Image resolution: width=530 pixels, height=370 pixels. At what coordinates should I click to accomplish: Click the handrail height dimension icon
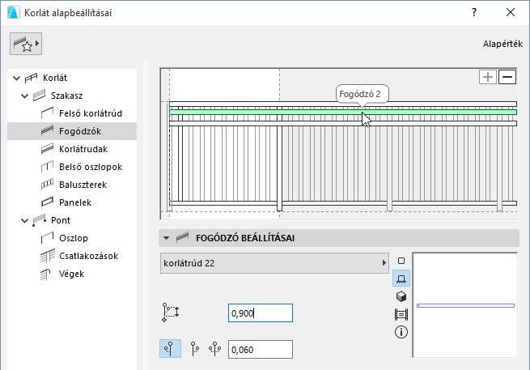(171, 313)
